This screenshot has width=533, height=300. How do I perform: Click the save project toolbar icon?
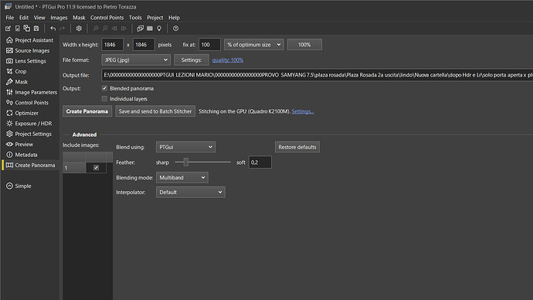tap(36, 29)
